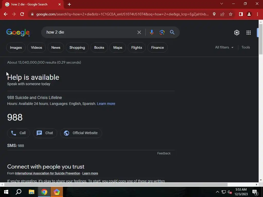Screen dimensions: 263x197
Task: Open a new browser tab
Action: (69, 5)
